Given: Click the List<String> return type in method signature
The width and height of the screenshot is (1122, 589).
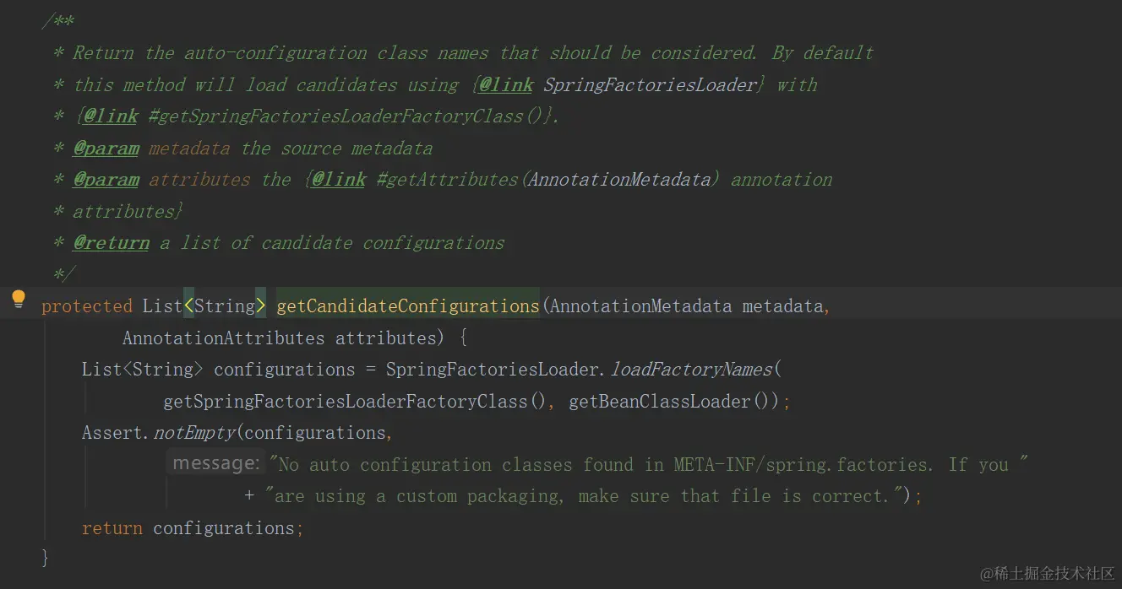Looking at the screenshot, I should pos(204,306).
